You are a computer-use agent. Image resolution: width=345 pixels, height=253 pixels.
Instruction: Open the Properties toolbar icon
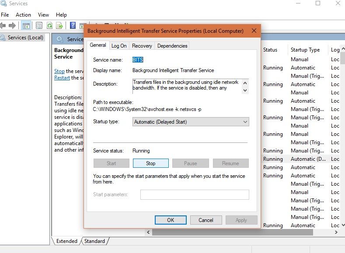click(39, 26)
